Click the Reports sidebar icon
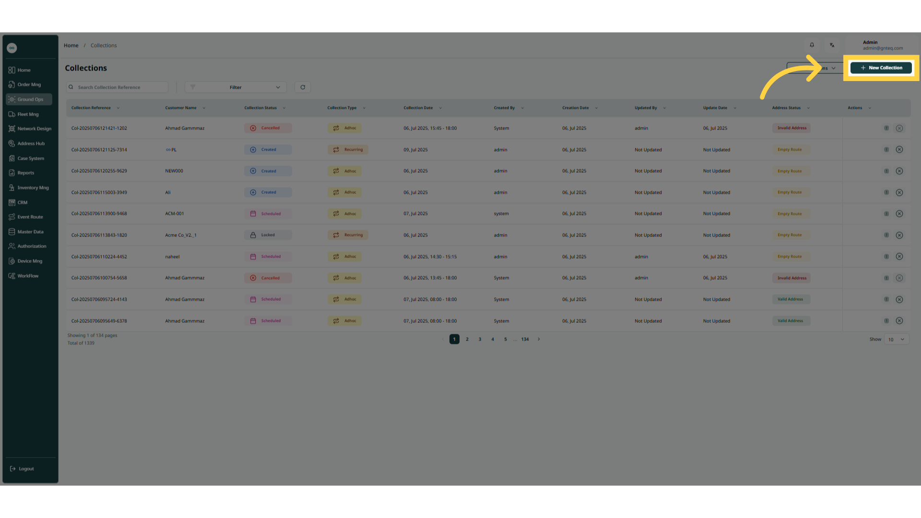 pyautogui.click(x=12, y=173)
